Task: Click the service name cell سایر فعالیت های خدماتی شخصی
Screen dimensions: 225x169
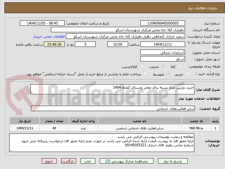Action: click(x=140, y=128)
